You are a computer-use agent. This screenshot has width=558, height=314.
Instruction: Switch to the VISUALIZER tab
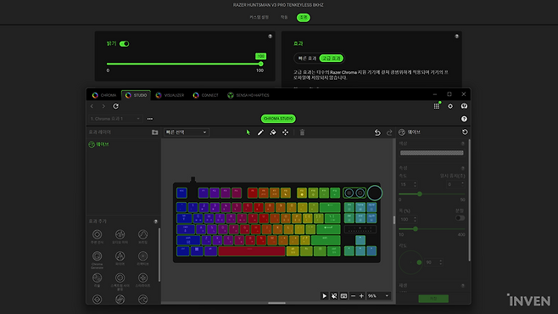click(x=170, y=95)
